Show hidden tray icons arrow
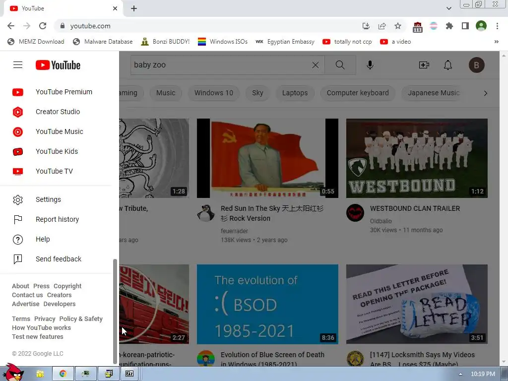The image size is (508, 381). [460, 374]
